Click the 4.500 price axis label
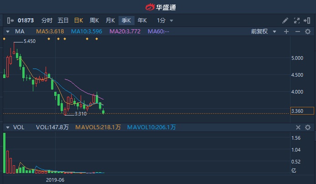Image resolution: width=316 pixels, height=184 pixels. click(x=297, y=75)
